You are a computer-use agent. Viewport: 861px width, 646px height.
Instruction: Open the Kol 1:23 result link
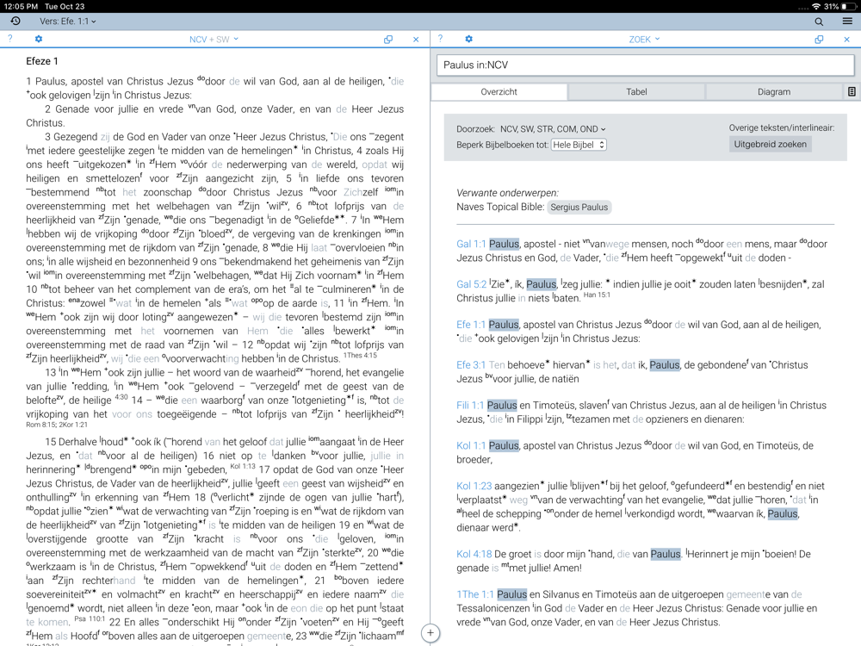point(474,486)
